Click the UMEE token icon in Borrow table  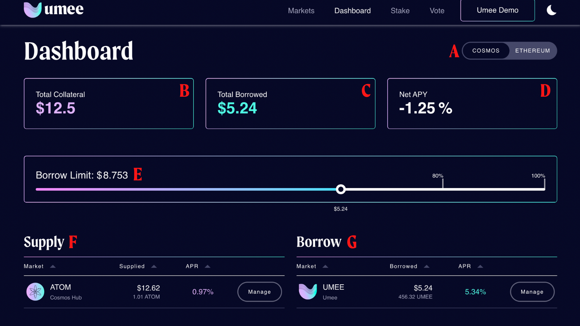pyautogui.click(x=308, y=292)
